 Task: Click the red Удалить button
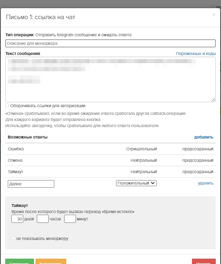point(204,262)
